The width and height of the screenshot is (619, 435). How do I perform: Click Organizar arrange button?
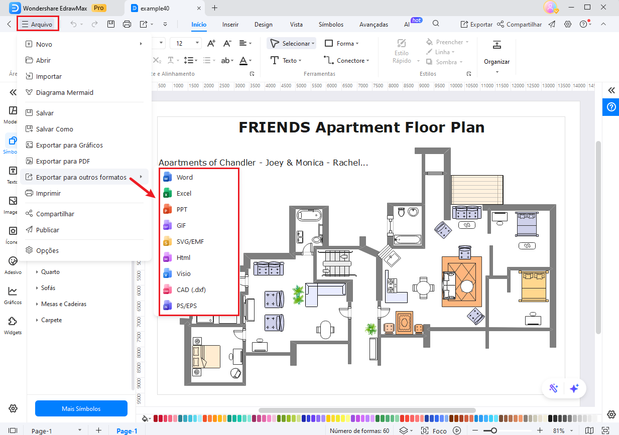497,57
